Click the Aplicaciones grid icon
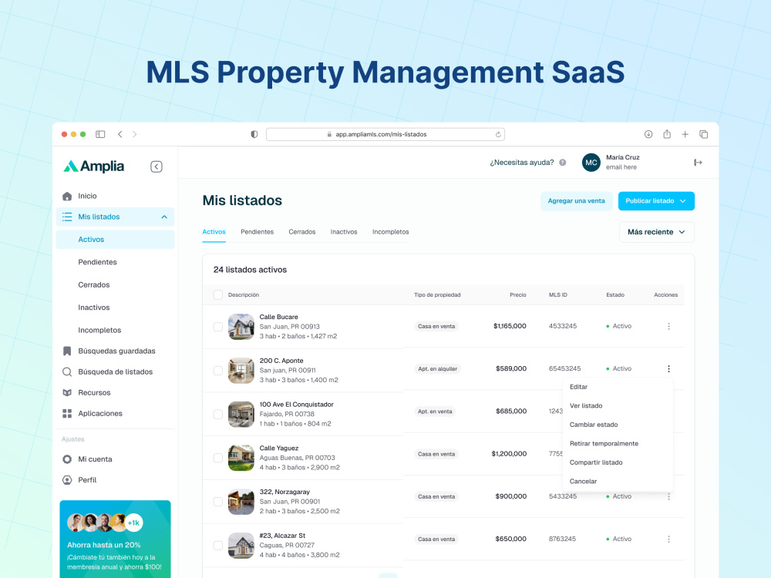The height and width of the screenshot is (578, 771). 67,413
